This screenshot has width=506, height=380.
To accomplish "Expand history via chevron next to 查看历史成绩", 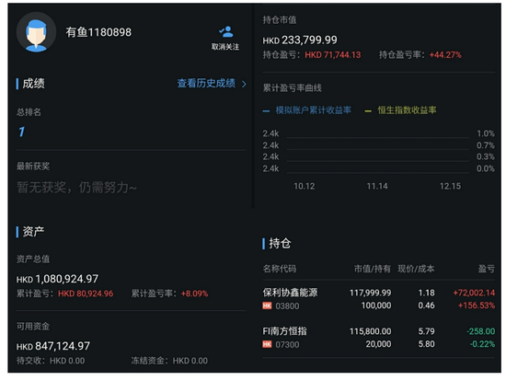I will coord(244,84).
